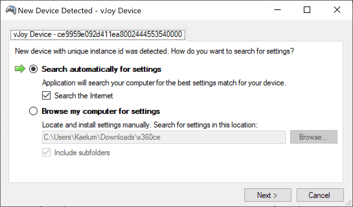Select the Search automatically for settings option
This screenshot has height=207, width=353.
click(x=33, y=69)
